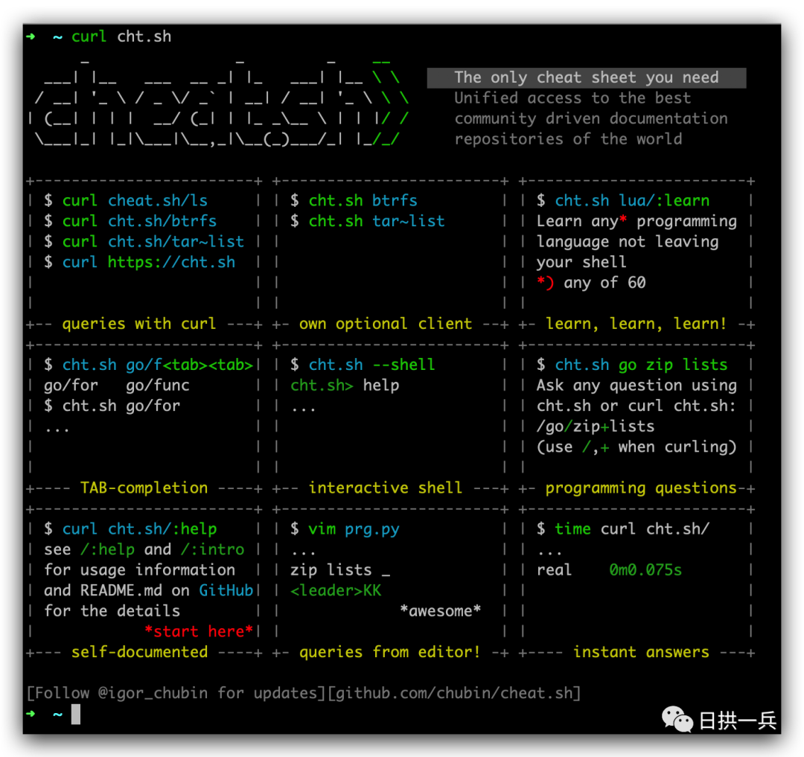The height and width of the screenshot is (757, 804).
Task: Click the 'cht.sh> help' prompt line
Action: tap(345, 386)
